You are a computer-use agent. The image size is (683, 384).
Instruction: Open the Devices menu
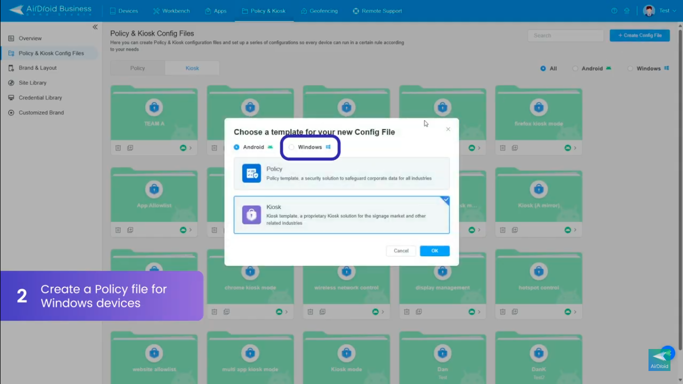(123, 10)
